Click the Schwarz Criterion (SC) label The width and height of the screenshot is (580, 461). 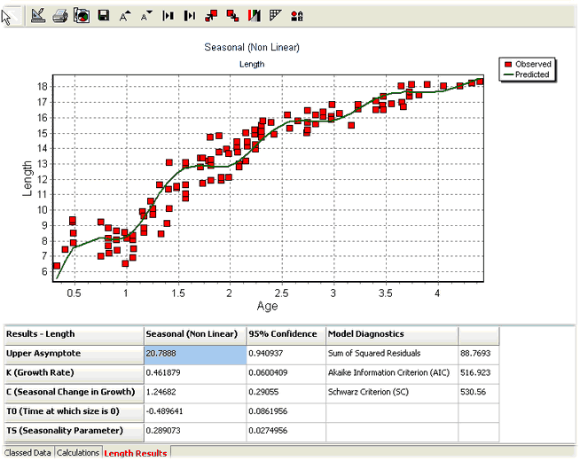[x=392, y=394]
